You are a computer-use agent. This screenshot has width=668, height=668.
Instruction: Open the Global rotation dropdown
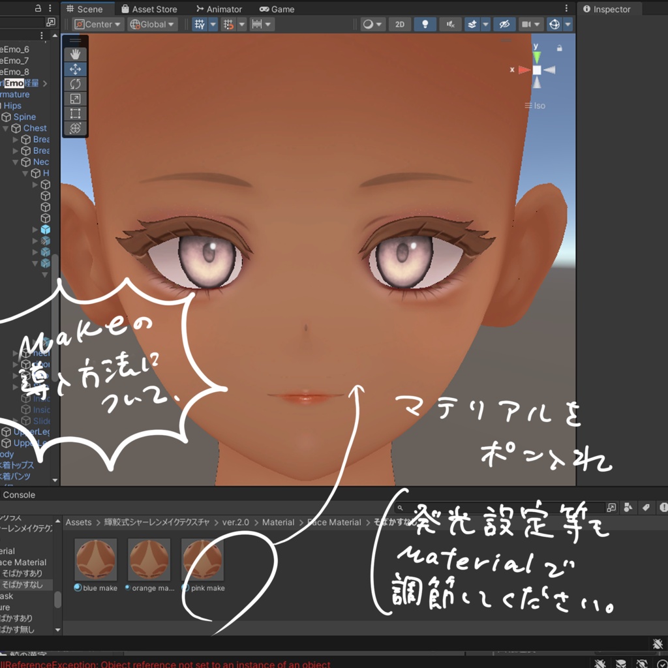[x=153, y=24]
